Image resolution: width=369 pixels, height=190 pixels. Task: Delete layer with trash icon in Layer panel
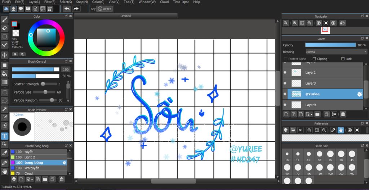[343, 114]
